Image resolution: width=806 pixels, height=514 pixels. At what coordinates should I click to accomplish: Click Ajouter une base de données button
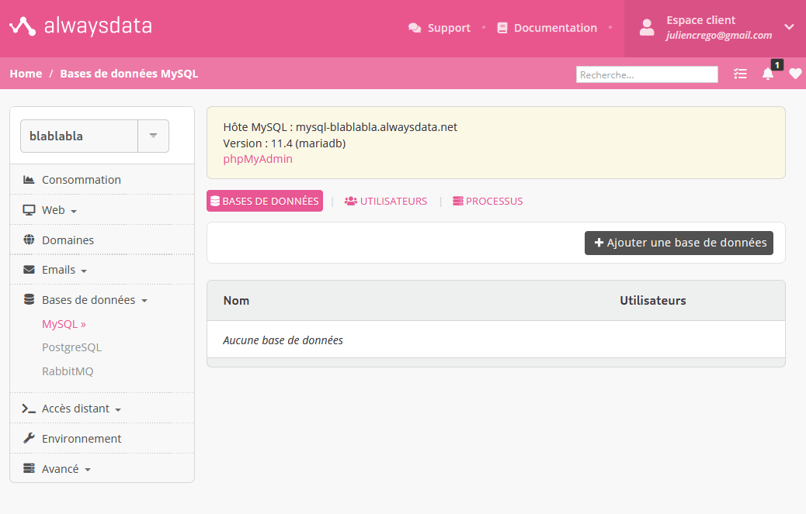(679, 243)
